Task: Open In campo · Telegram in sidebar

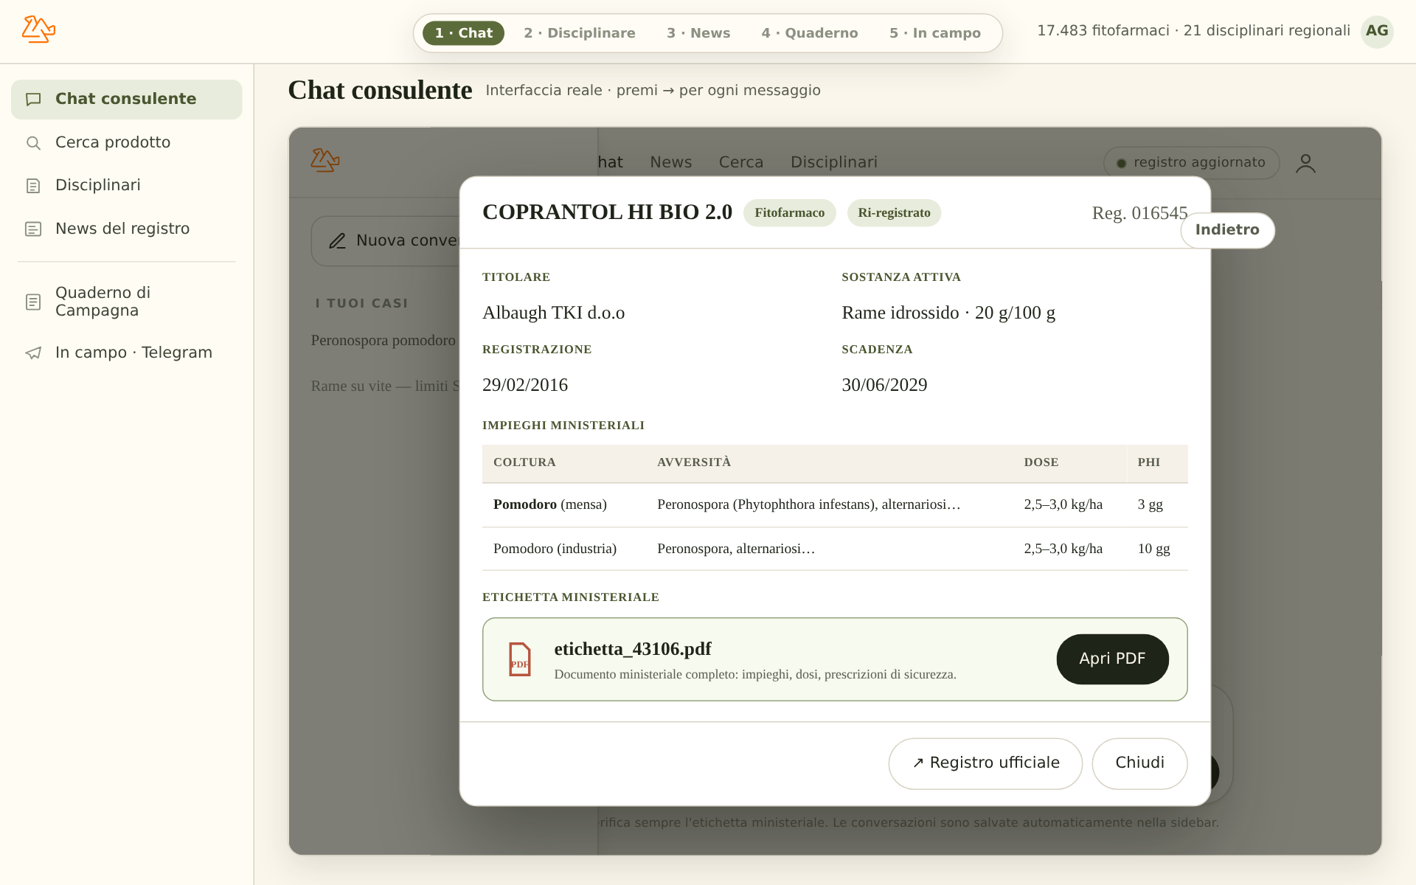Action: [x=126, y=353]
